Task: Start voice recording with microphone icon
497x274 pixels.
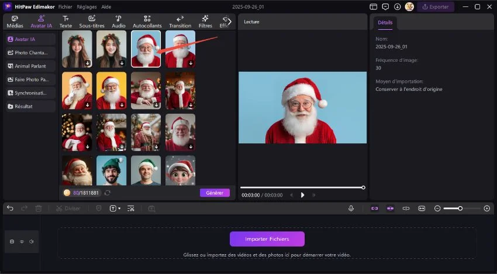Action: [351, 208]
